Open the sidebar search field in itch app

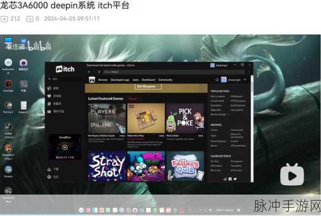65,79
